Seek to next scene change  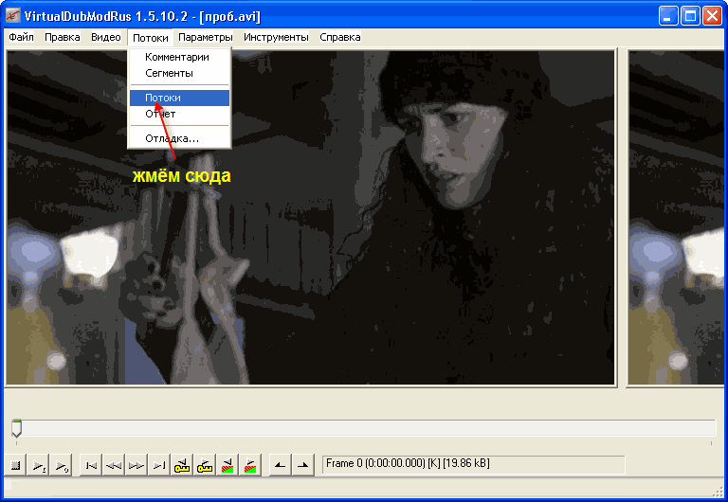point(250,465)
